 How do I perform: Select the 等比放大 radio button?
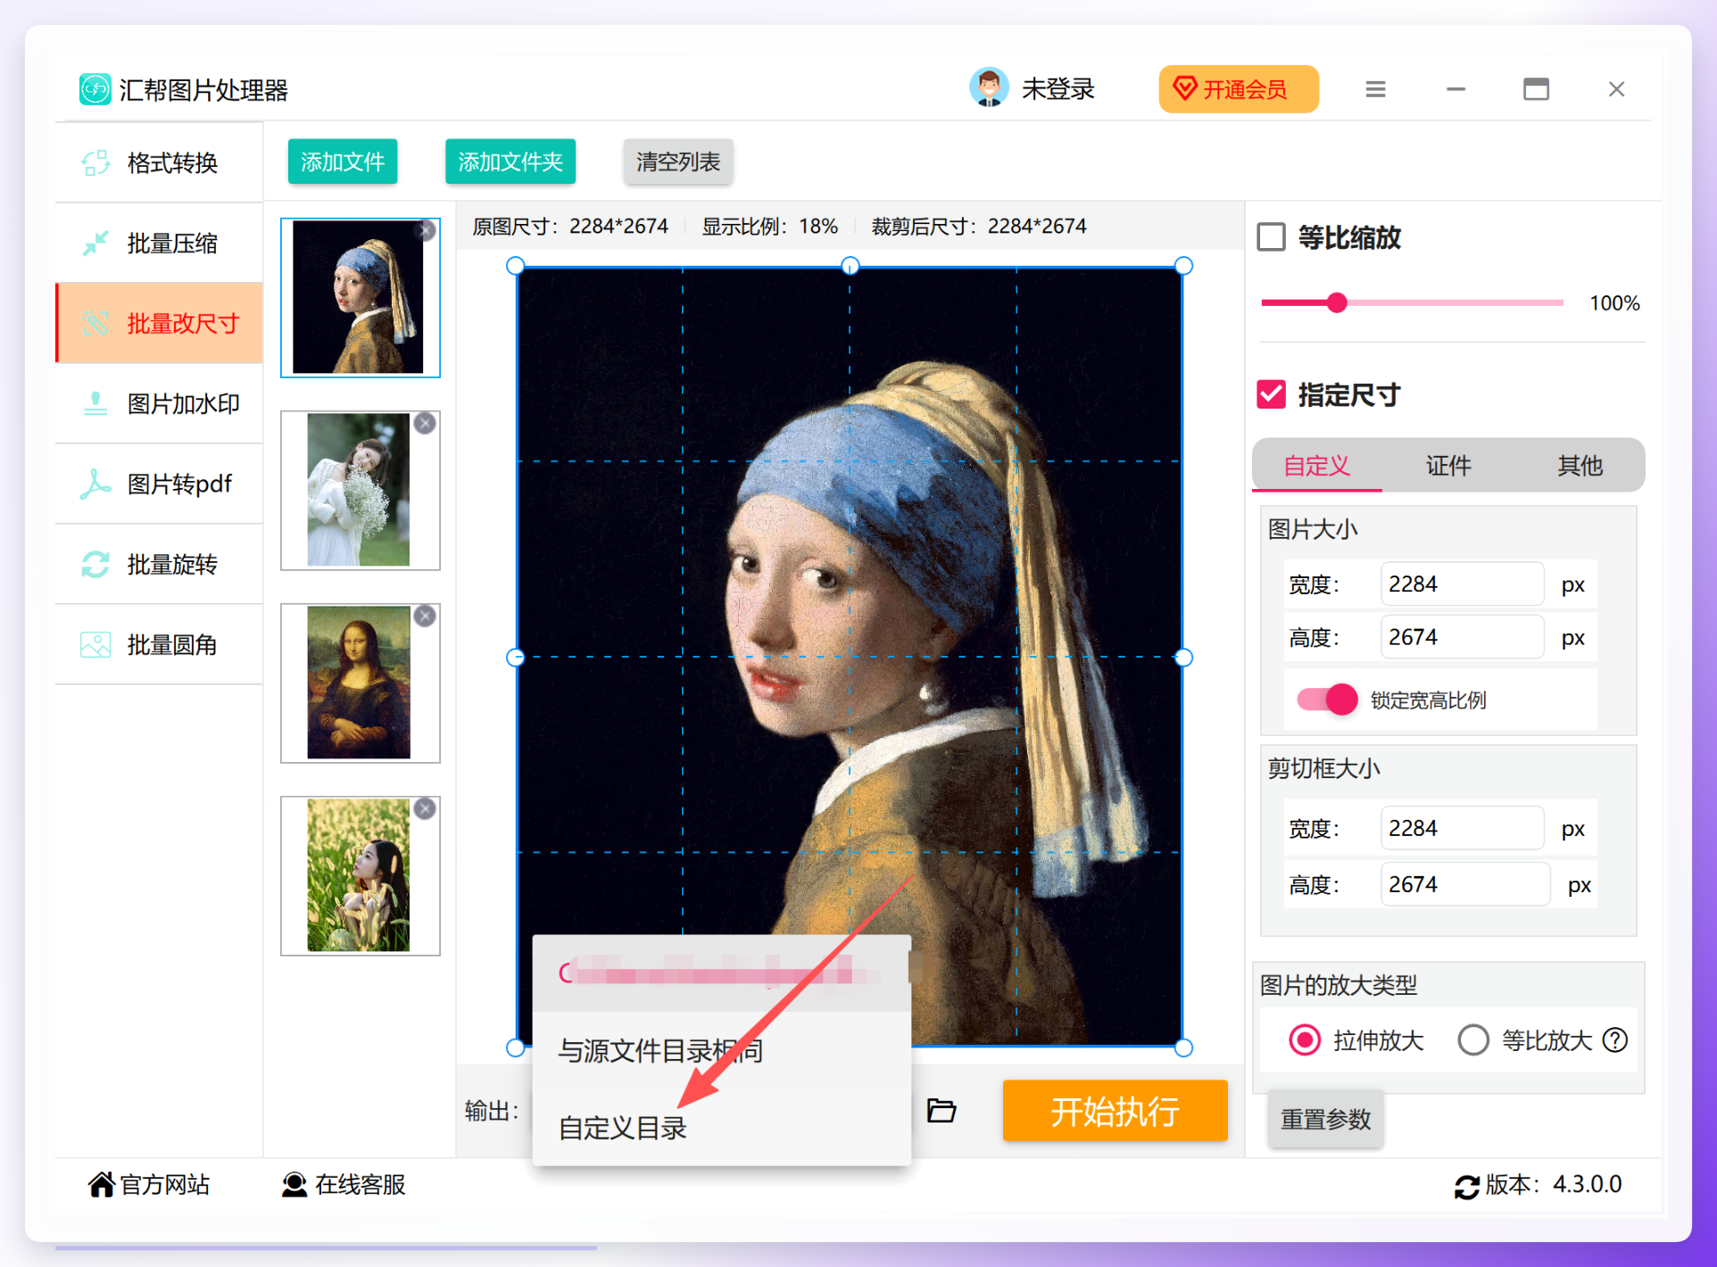1473,1039
